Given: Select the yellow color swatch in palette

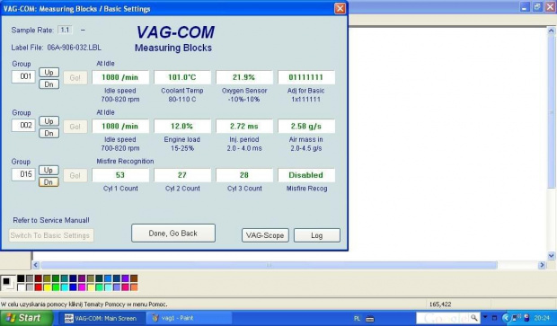Looking at the screenshot, I should pos(47,287).
